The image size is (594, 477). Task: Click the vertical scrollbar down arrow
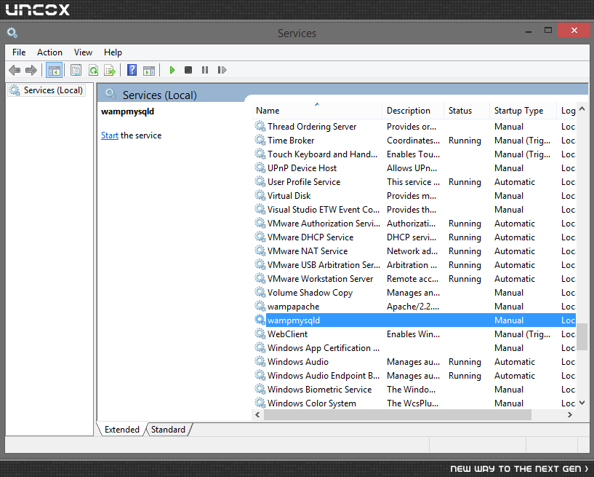click(x=582, y=403)
